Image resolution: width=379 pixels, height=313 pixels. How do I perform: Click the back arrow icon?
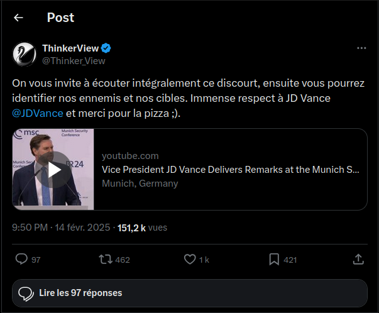point(18,18)
